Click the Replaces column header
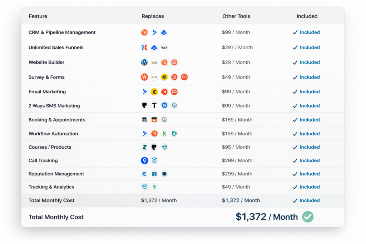This screenshot has height=244, width=366. pos(153,16)
